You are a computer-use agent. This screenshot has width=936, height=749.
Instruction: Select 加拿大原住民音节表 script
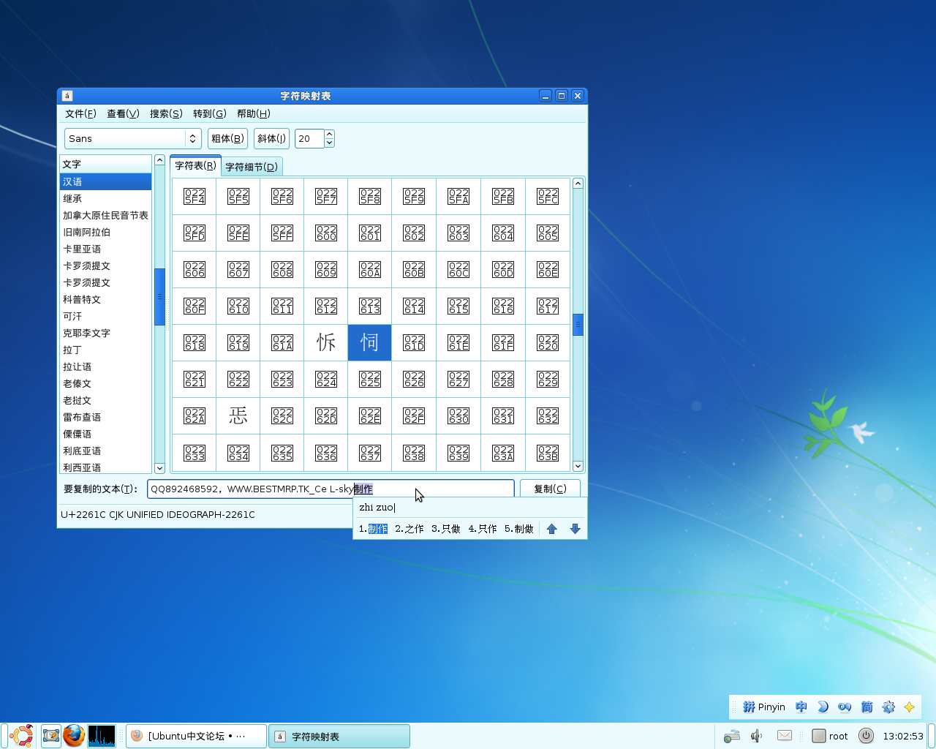pyautogui.click(x=105, y=215)
